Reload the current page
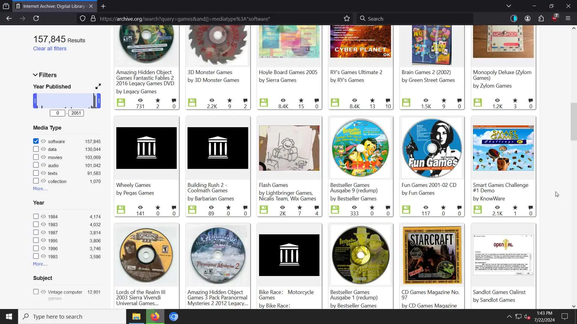 (36, 19)
